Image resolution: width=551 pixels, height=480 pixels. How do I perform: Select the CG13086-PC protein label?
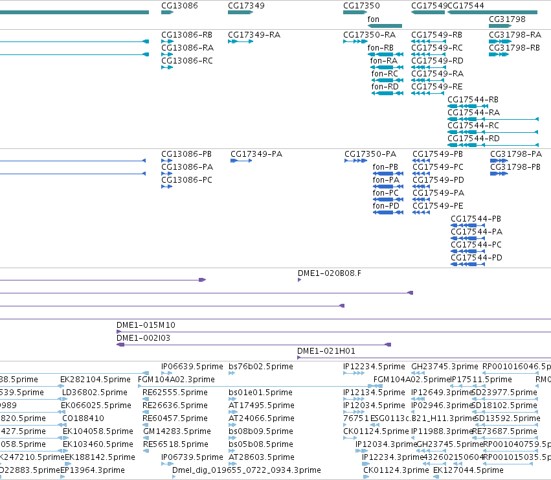pos(186,180)
